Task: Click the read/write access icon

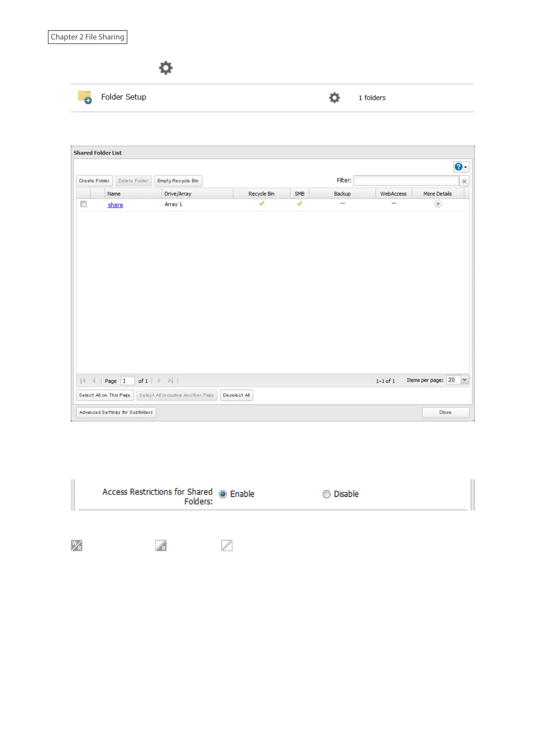Action: tap(77, 546)
